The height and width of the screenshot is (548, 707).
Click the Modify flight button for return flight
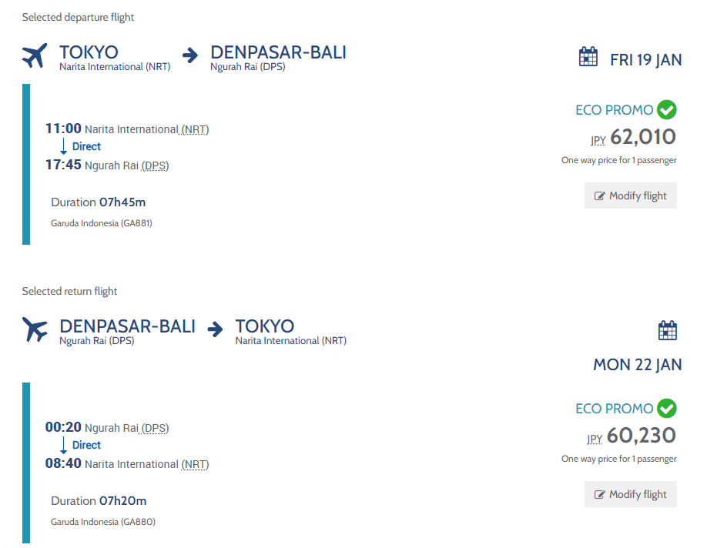pos(630,494)
